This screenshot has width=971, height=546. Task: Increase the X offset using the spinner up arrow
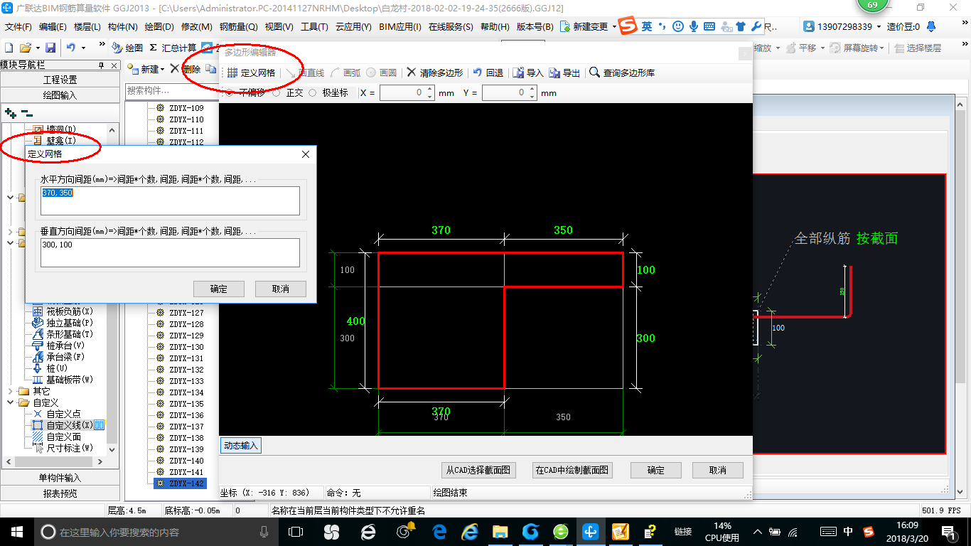point(429,90)
